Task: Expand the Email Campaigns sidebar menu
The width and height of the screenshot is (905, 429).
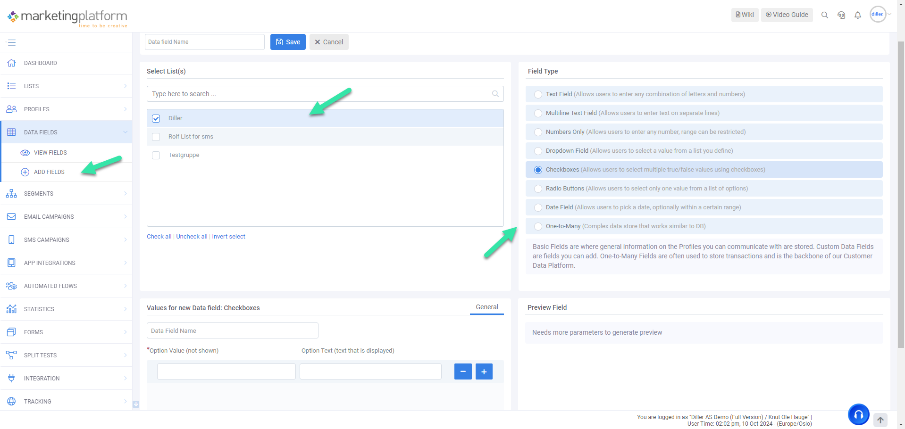Action: pyautogui.click(x=66, y=217)
